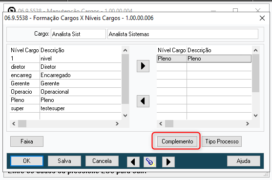The width and height of the screenshot is (272, 180).
Task: Click the Diretor description cell
Action: (x=81, y=67)
